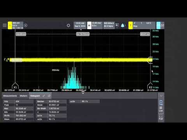187x140 pixels.
Task: Select the Mode measurement row
Action: tap(51, 105)
